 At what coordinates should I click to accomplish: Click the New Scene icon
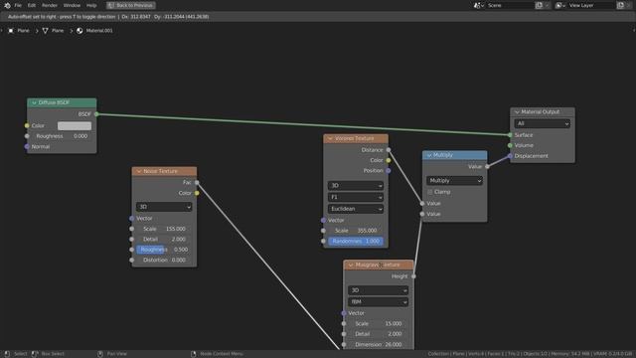click(x=539, y=5)
